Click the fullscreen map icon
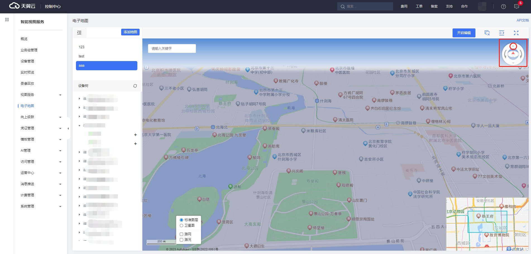531x254 pixels. (516, 33)
